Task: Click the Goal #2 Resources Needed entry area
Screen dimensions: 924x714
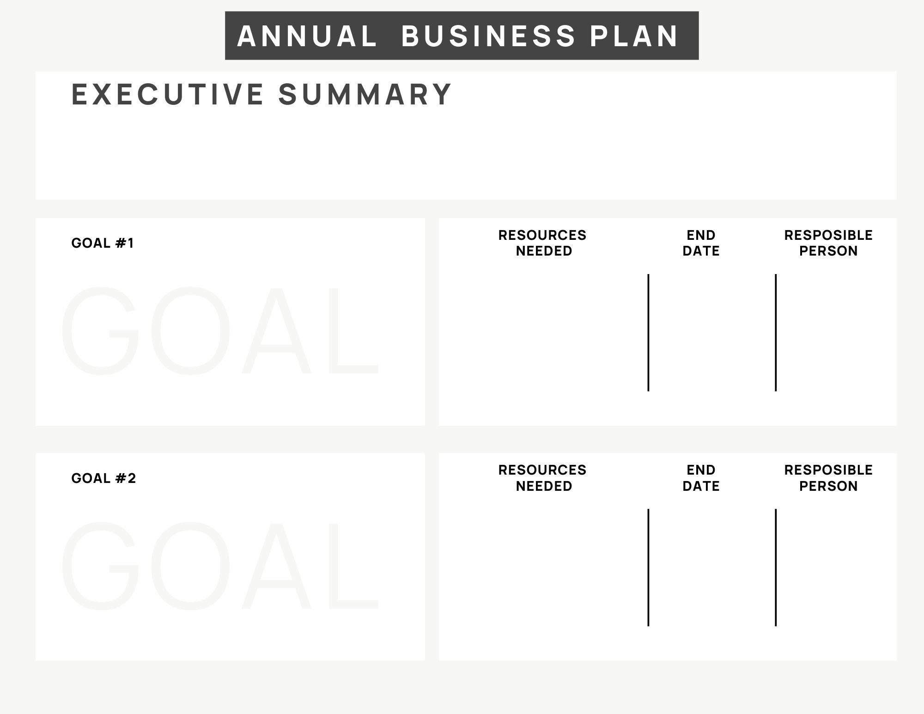Action: 543,568
